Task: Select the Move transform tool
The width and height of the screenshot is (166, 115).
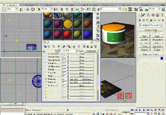Action: [x=28, y=9]
